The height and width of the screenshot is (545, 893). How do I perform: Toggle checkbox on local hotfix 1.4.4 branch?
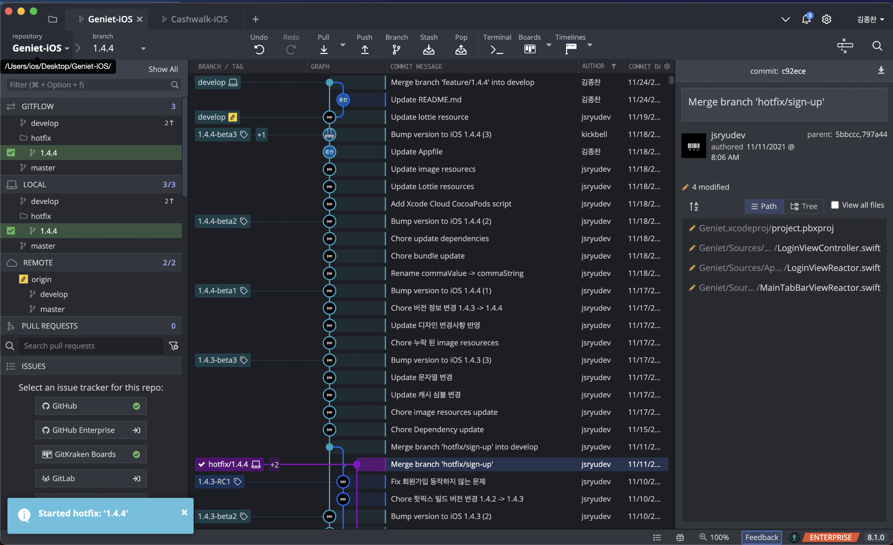point(11,231)
